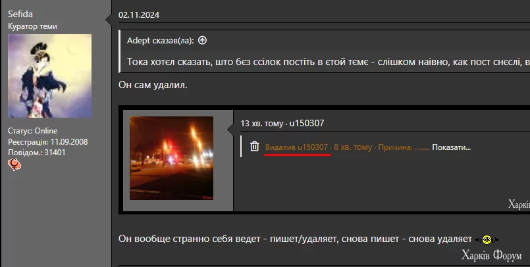Open Sefida's user profile name link
Screen dimensions: 530x267
pos(20,14)
